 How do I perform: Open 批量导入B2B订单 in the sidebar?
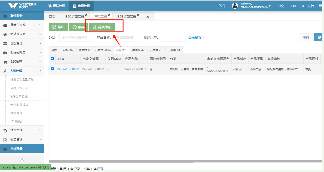pyautogui.click(x=22, y=80)
